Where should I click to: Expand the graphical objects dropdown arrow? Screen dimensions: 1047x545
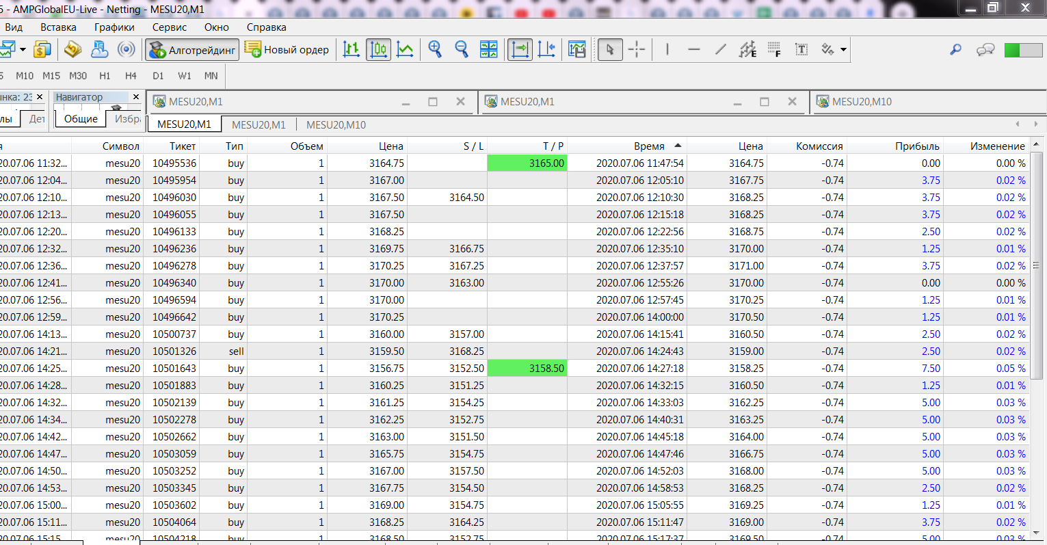(x=843, y=50)
